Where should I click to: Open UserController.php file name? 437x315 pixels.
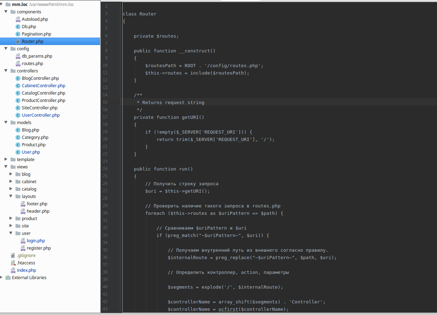coord(41,115)
